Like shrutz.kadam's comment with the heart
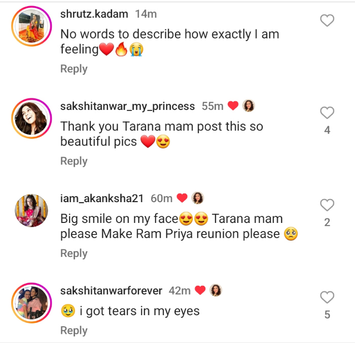The width and height of the screenshot is (355, 343). [x=328, y=20]
